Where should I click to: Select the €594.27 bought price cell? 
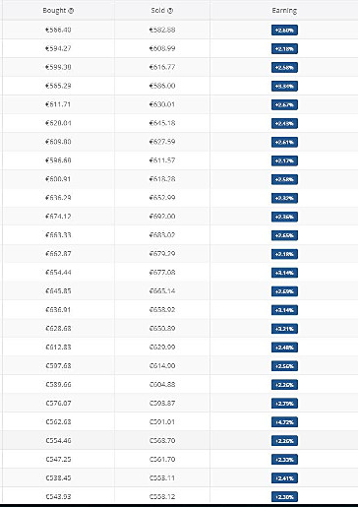tap(58, 48)
